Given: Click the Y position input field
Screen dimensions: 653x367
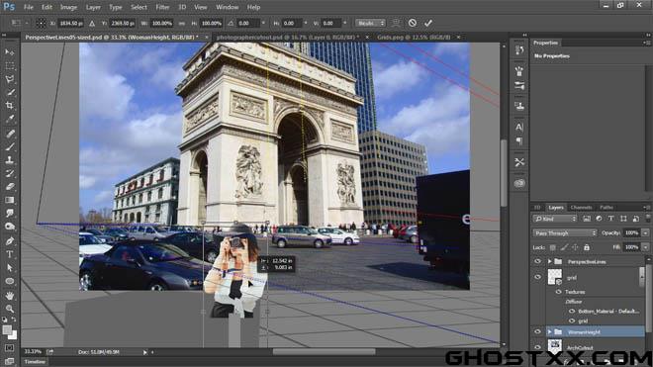Looking at the screenshot, I should (x=123, y=24).
